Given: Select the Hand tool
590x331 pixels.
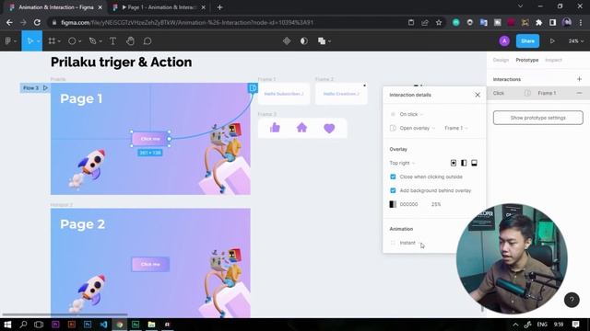Looking at the screenshot, I should pyautogui.click(x=130, y=40).
